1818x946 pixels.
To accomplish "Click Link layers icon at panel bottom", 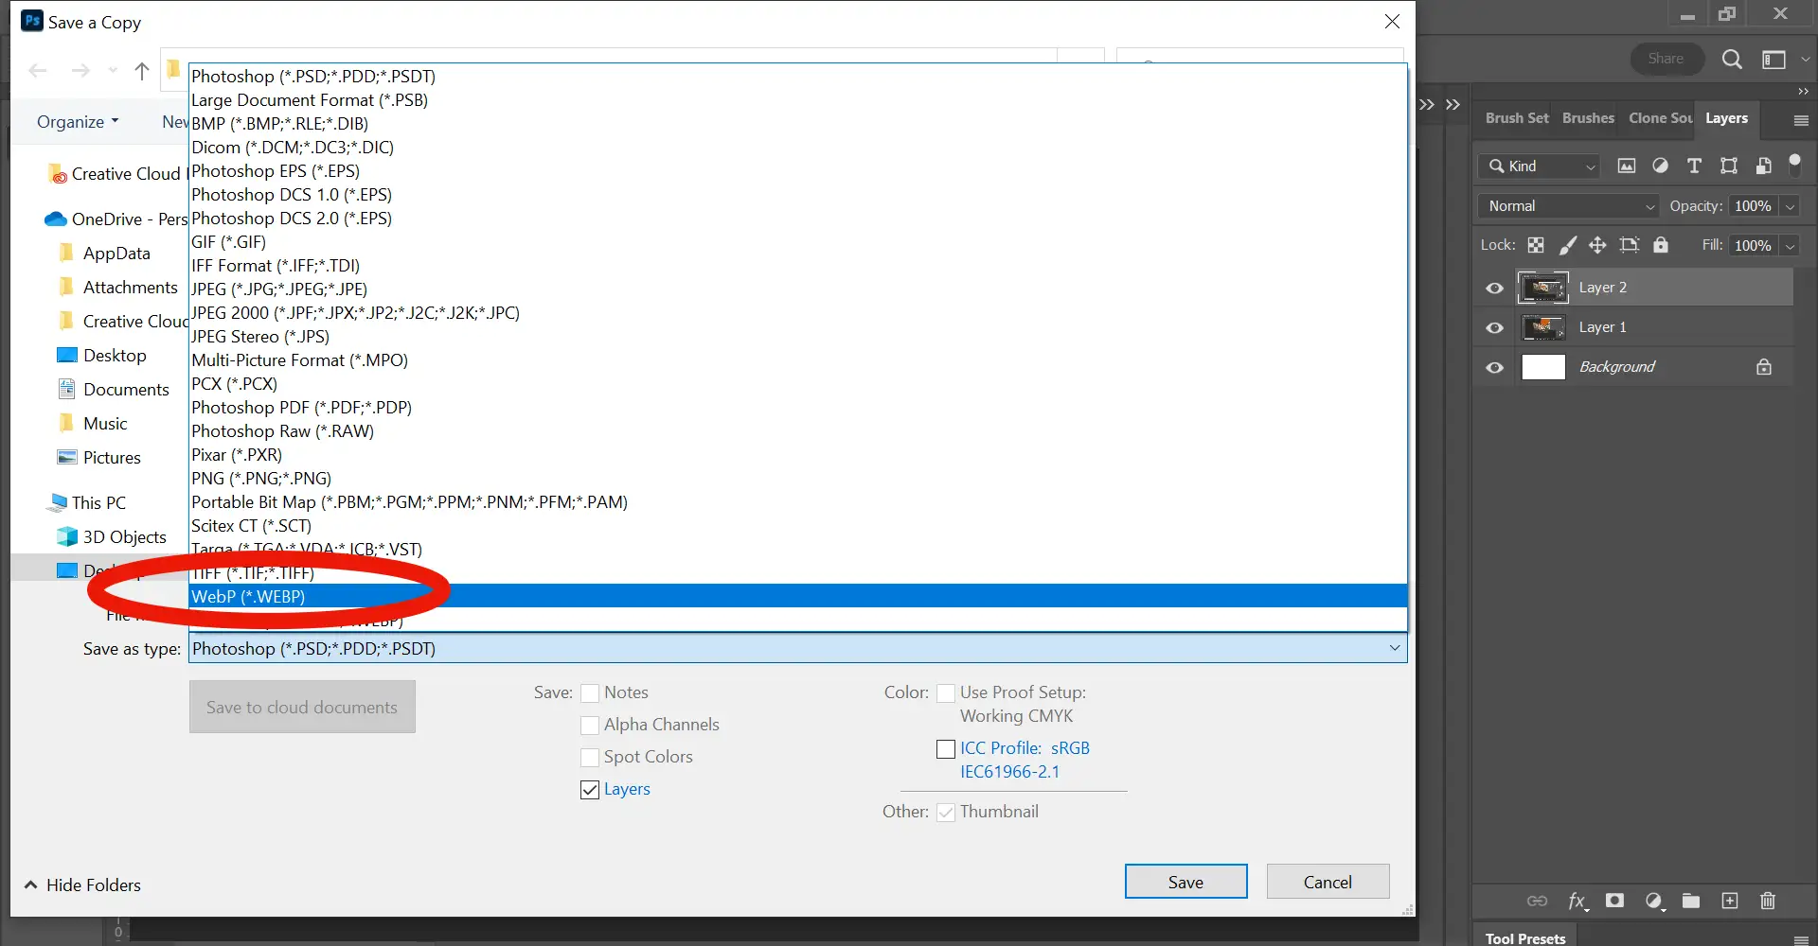I will 1537,901.
